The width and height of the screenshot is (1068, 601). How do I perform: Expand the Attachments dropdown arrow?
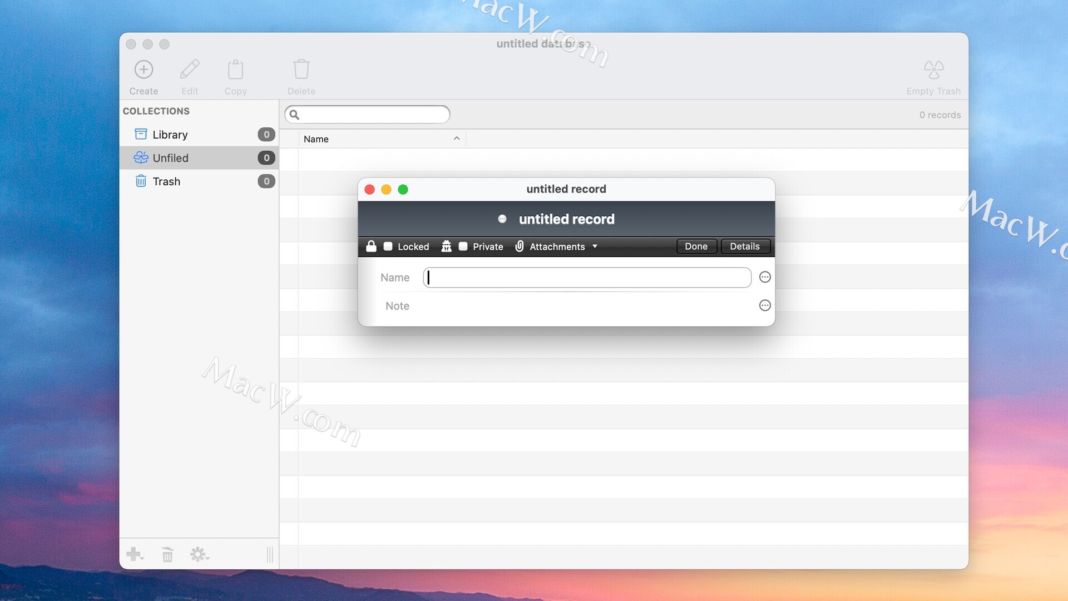pyautogui.click(x=595, y=247)
